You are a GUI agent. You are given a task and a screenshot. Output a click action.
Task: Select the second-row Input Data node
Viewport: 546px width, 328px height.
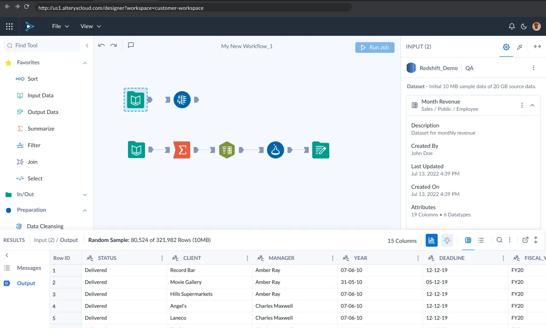click(x=136, y=150)
